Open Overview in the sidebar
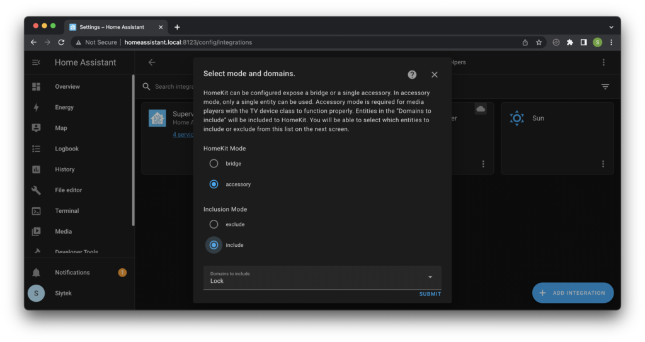Viewport: 645px width, 342px height. coord(67,86)
